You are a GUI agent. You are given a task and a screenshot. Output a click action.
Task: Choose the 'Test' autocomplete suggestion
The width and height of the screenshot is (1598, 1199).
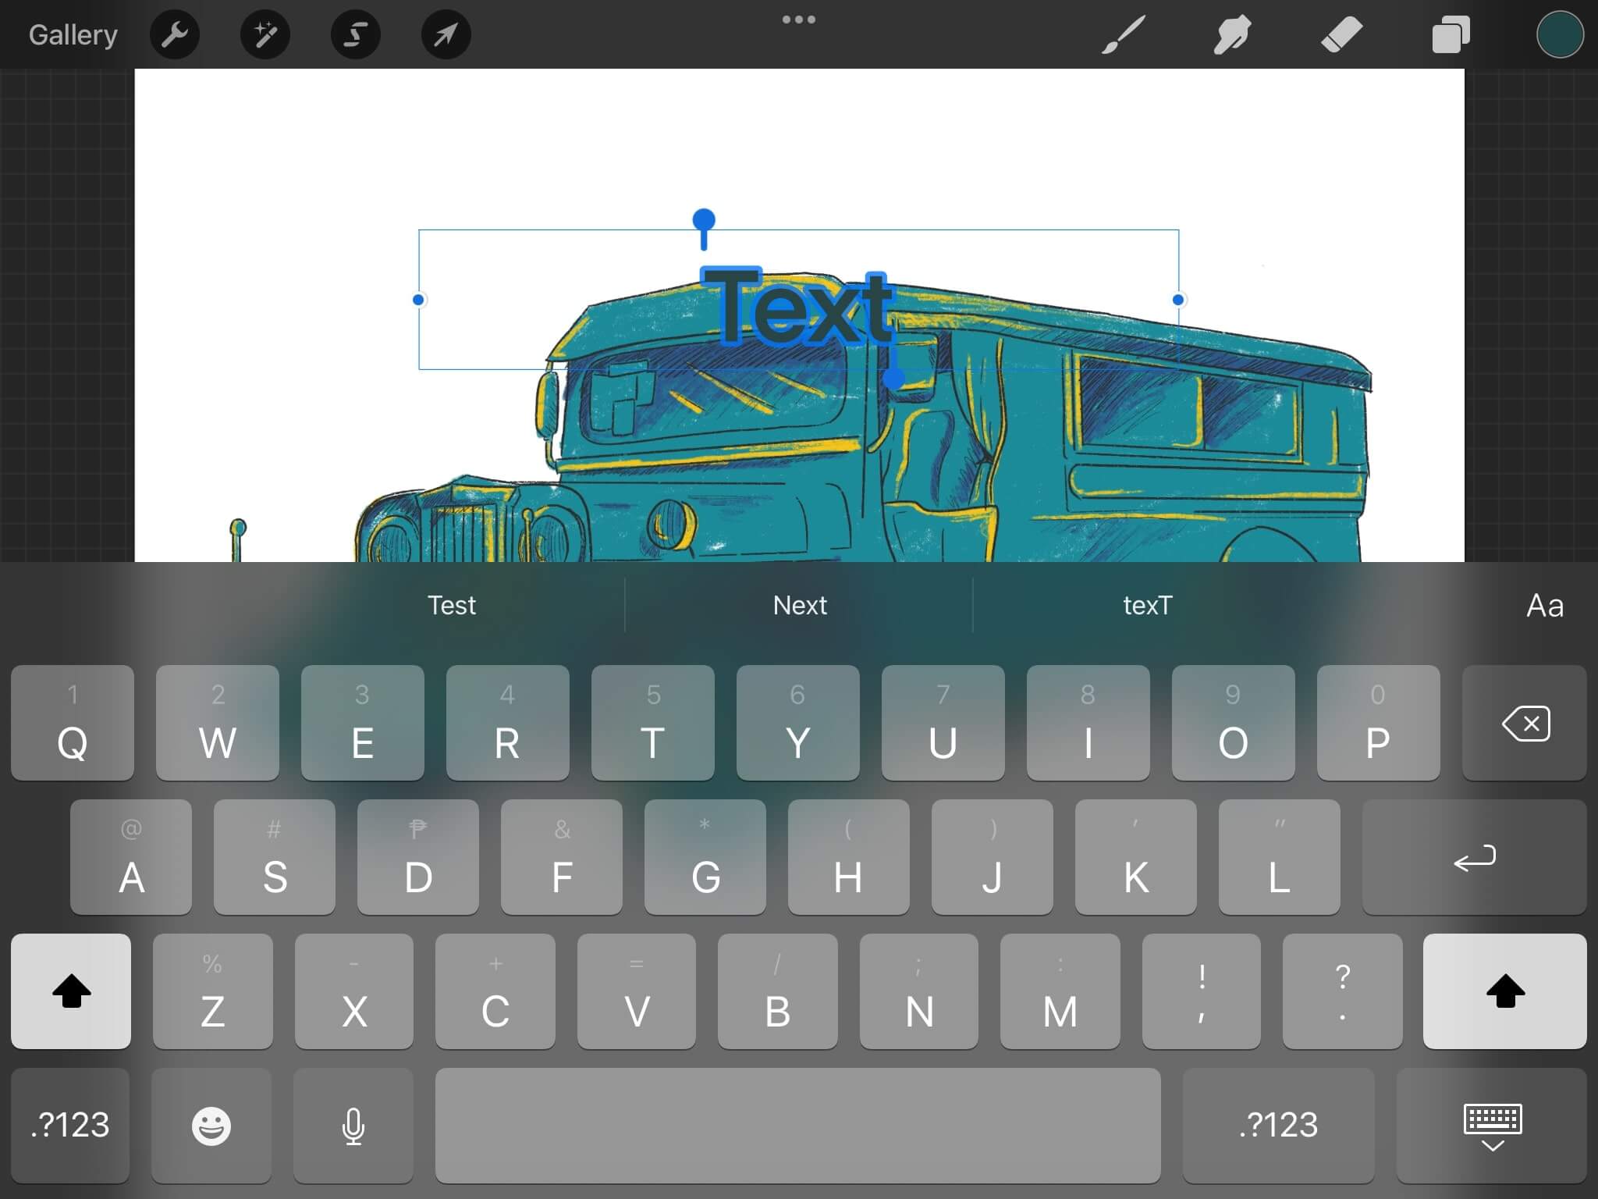pyautogui.click(x=451, y=606)
